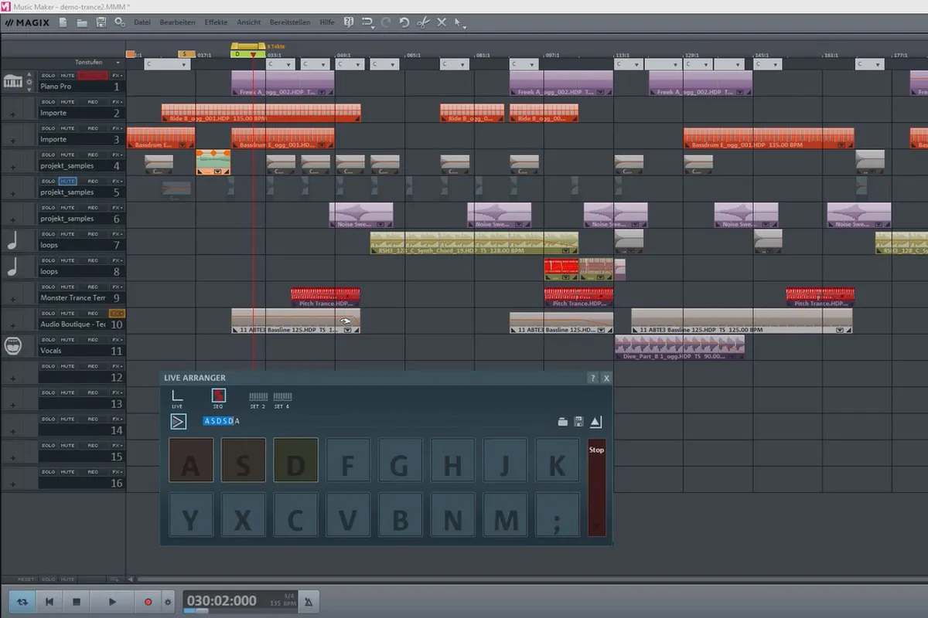This screenshot has width=928, height=618.
Task: Stop playback with the transport stop button
Action: (77, 601)
